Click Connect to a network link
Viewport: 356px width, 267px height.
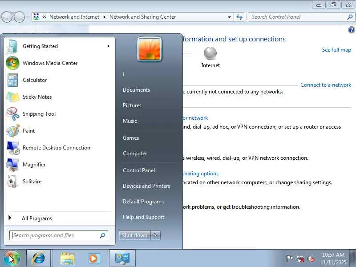[x=326, y=85]
